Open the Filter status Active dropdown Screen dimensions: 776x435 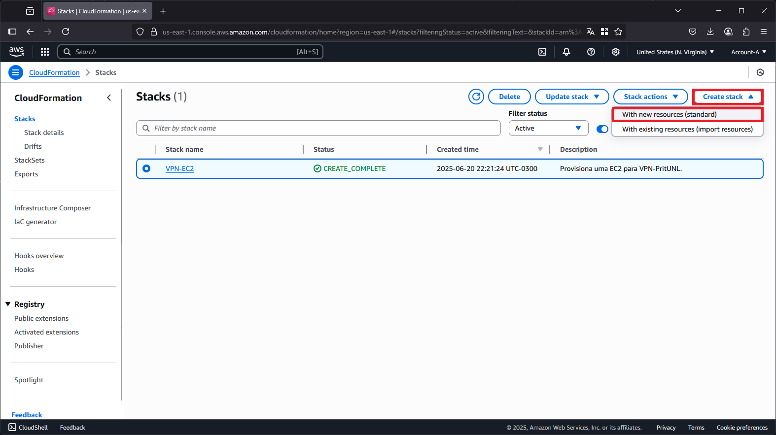548,128
